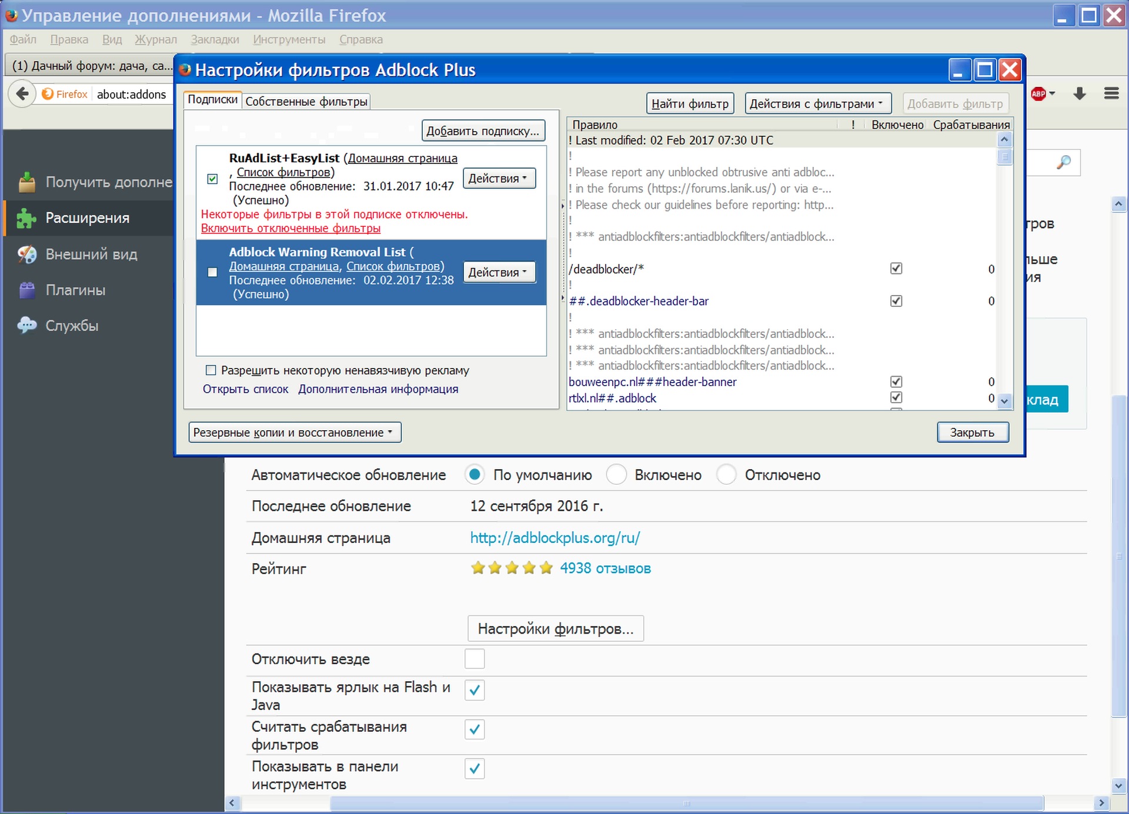Image resolution: width=1129 pixels, height=814 pixels.
Task: Click add-ons page vertical scrollbar down arrow
Action: (1118, 785)
